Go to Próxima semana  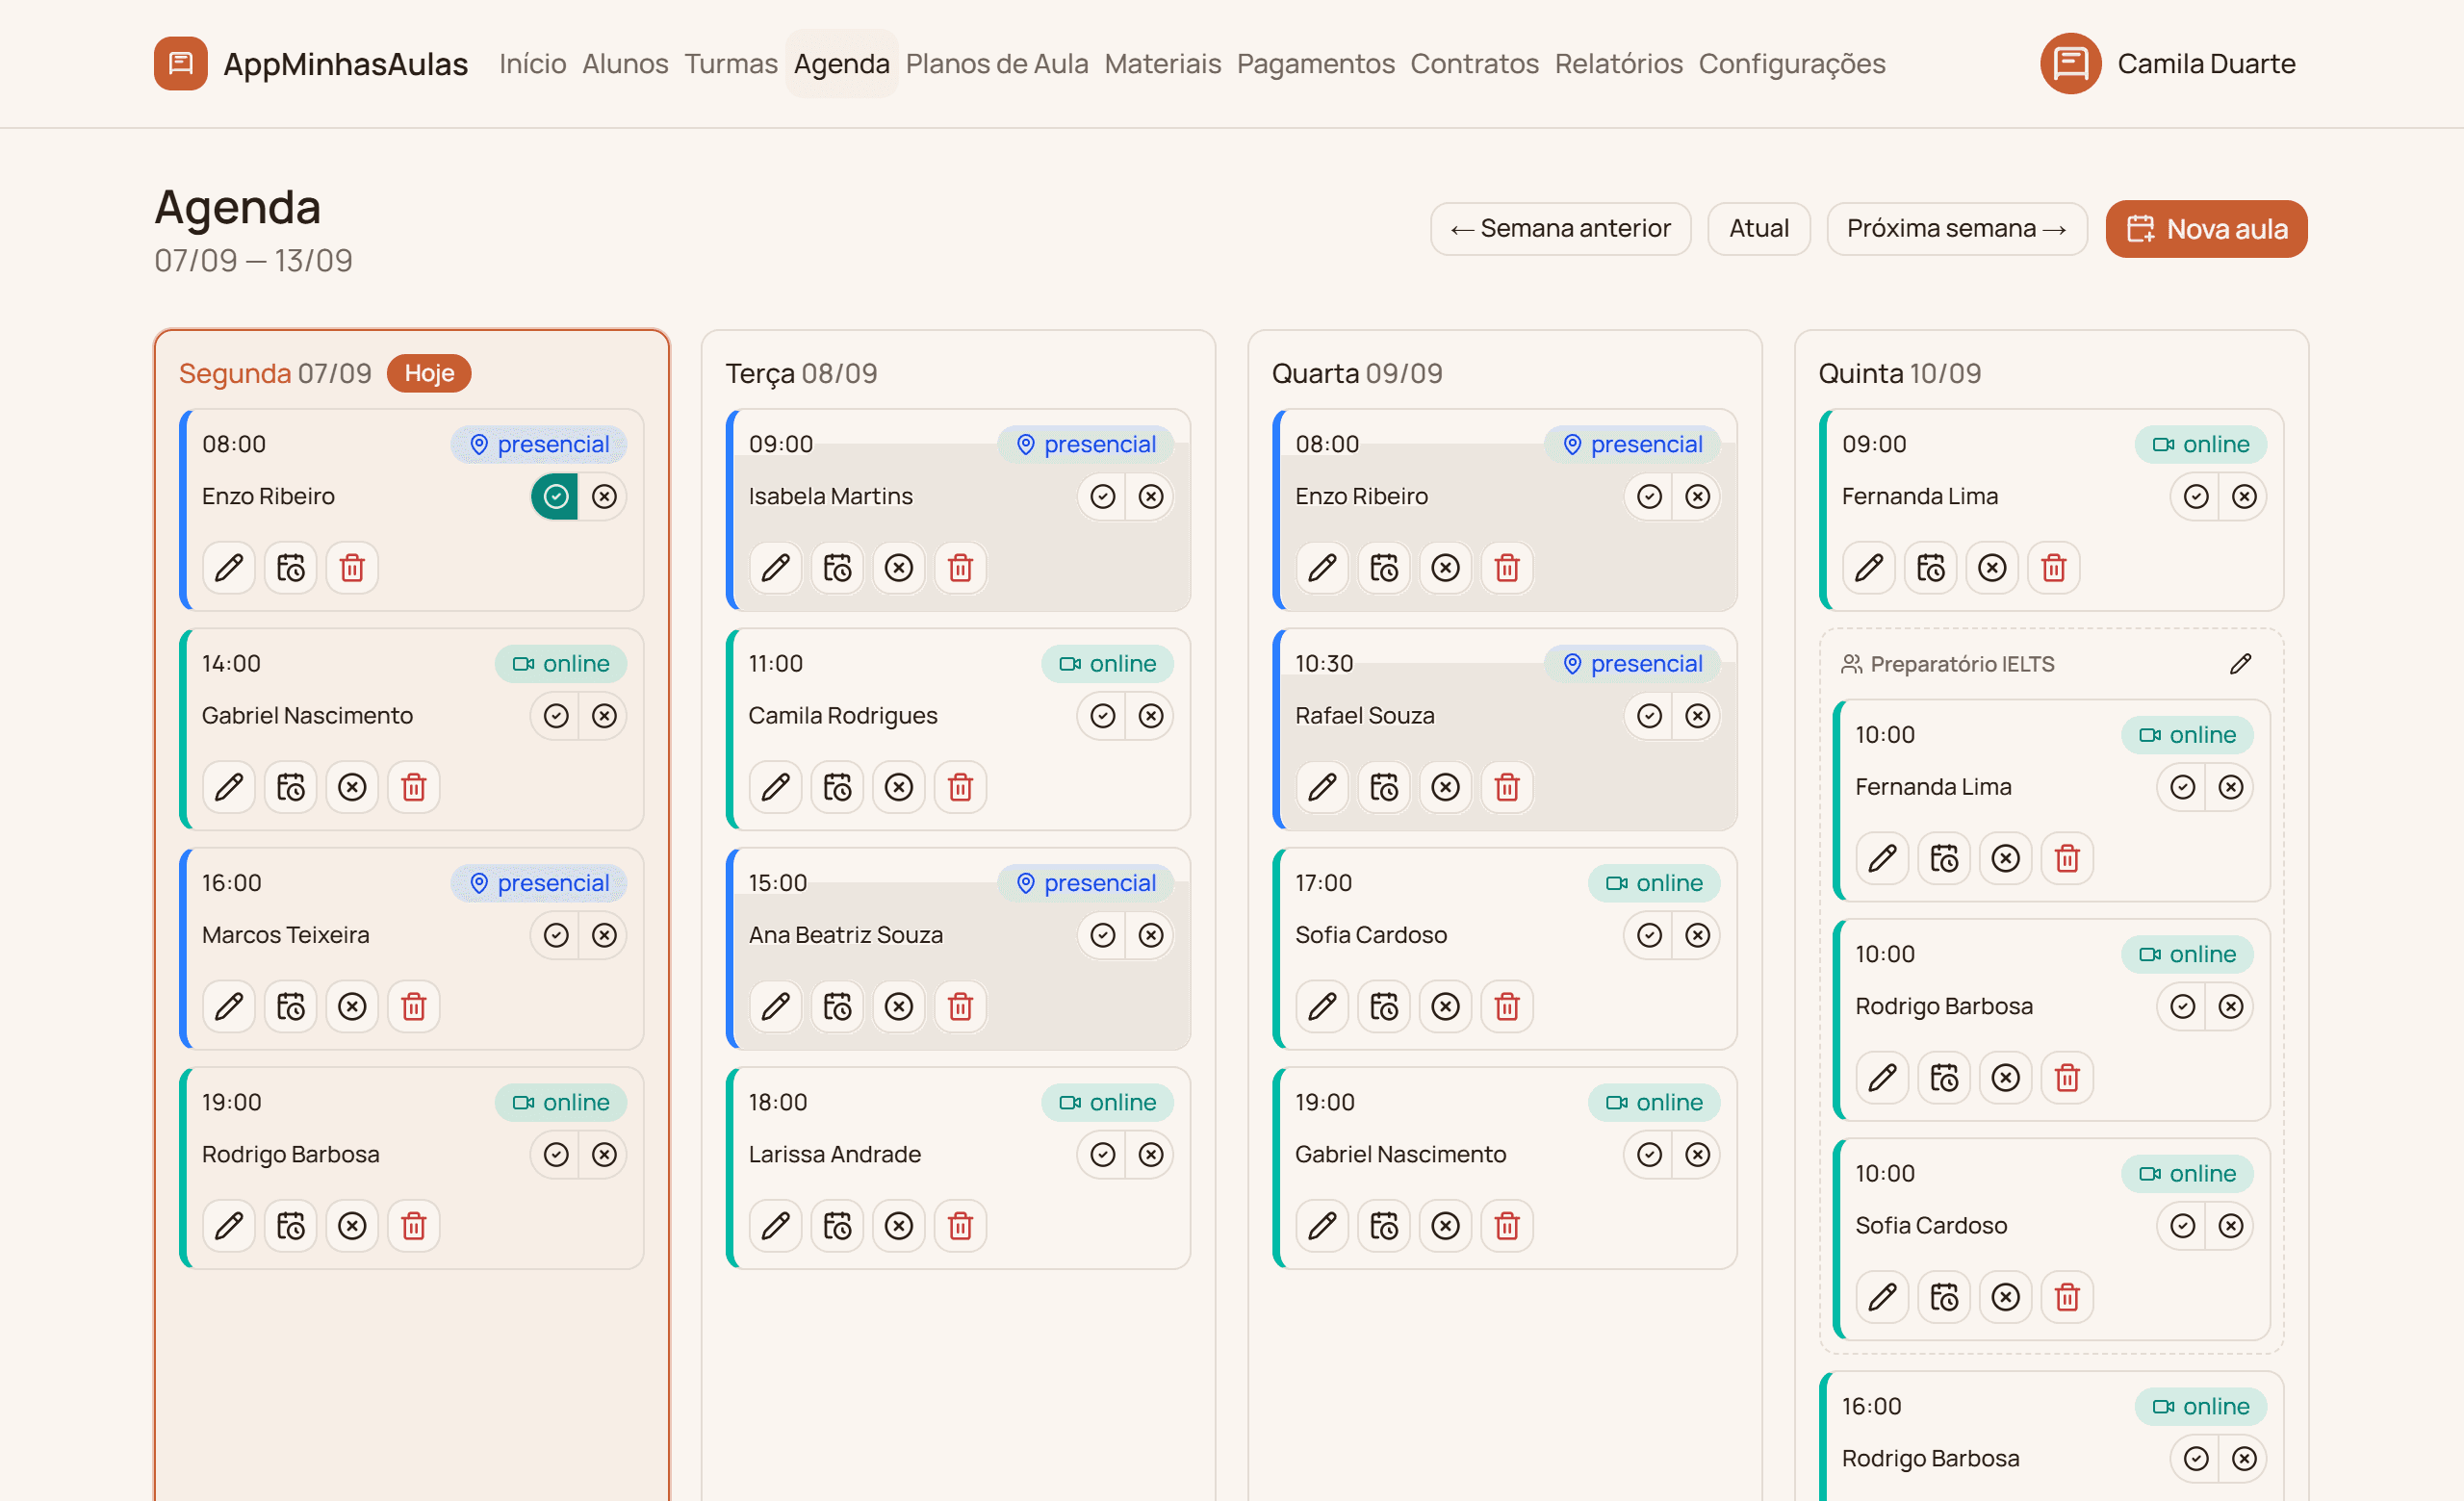[x=1957, y=229]
